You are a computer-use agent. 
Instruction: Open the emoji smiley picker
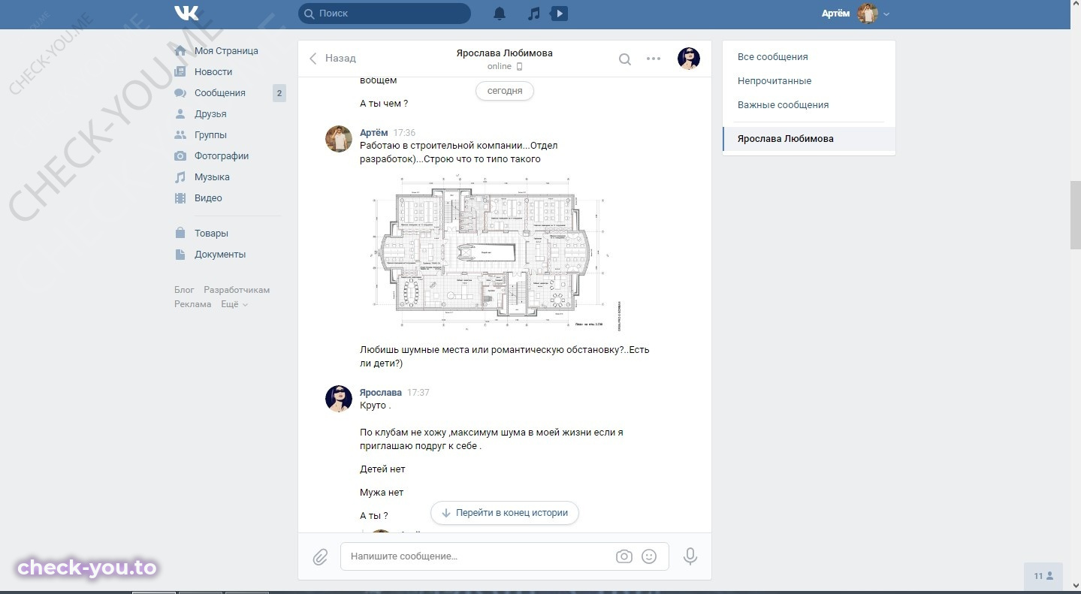pos(649,556)
